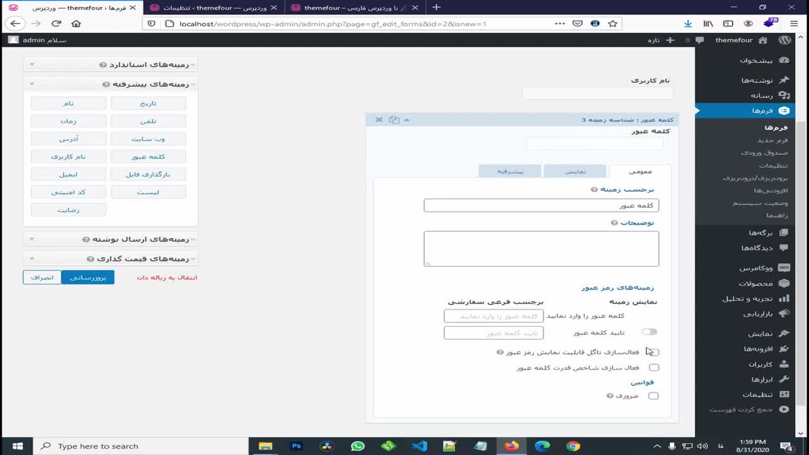The width and height of the screenshot is (809, 455).
Task: Open Visual Studio Code from the taskbar
Action: click(419, 446)
